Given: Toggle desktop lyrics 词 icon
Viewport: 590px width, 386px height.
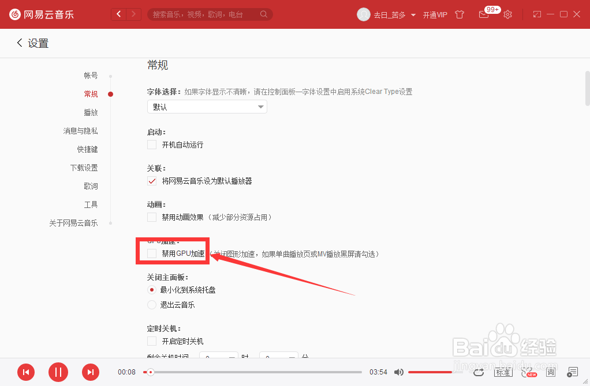Looking at the screenshot, I should coord(551,372).
